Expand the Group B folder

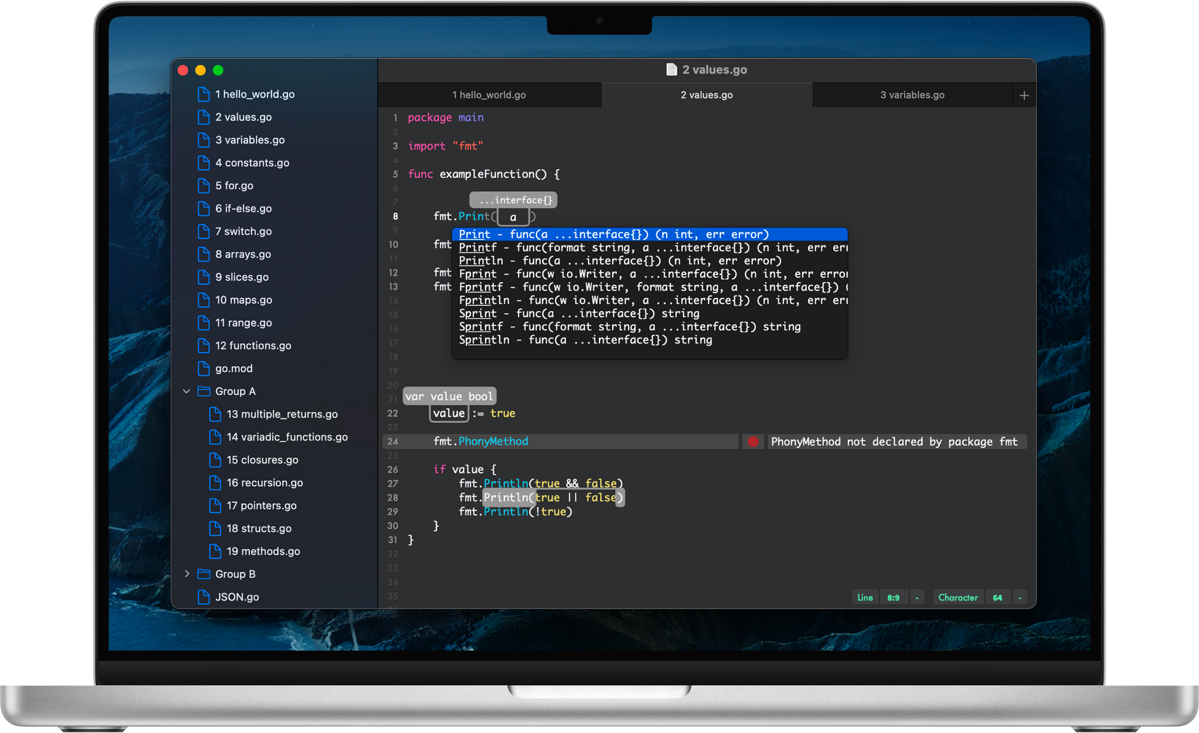click(186, 574)
